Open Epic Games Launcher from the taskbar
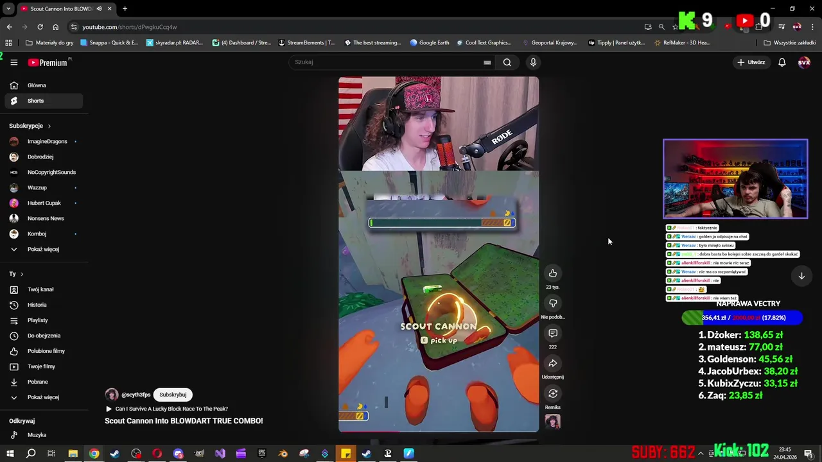822x462 pixels. [x=262, y=454]
